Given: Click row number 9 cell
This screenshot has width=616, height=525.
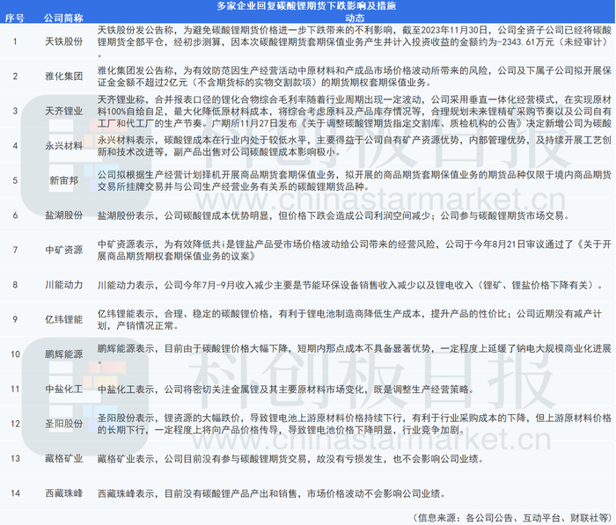Looking at the screenshot, I should point(15,319).
